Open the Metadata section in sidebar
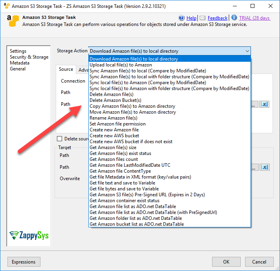Image resolution: width=280 pixels, height=271 pixels. pyautogui.click(x=20, y=63)
